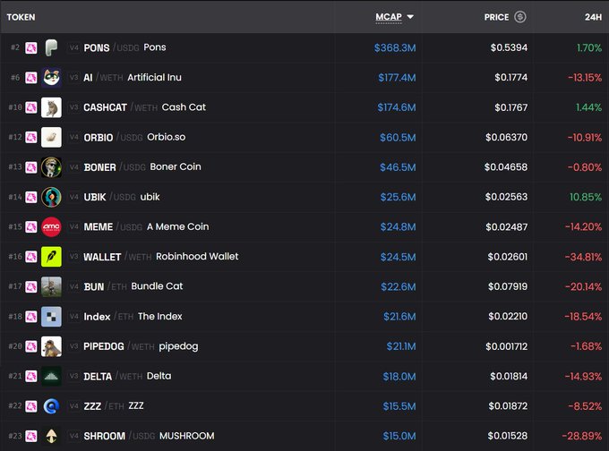The image size is (609, 451).
Task: Click the pink exchange badge in PONS row
Action: (x=31, y=48)
